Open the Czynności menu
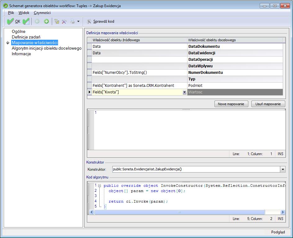Screen dimensions: 293x238 [x=42, y=13]
